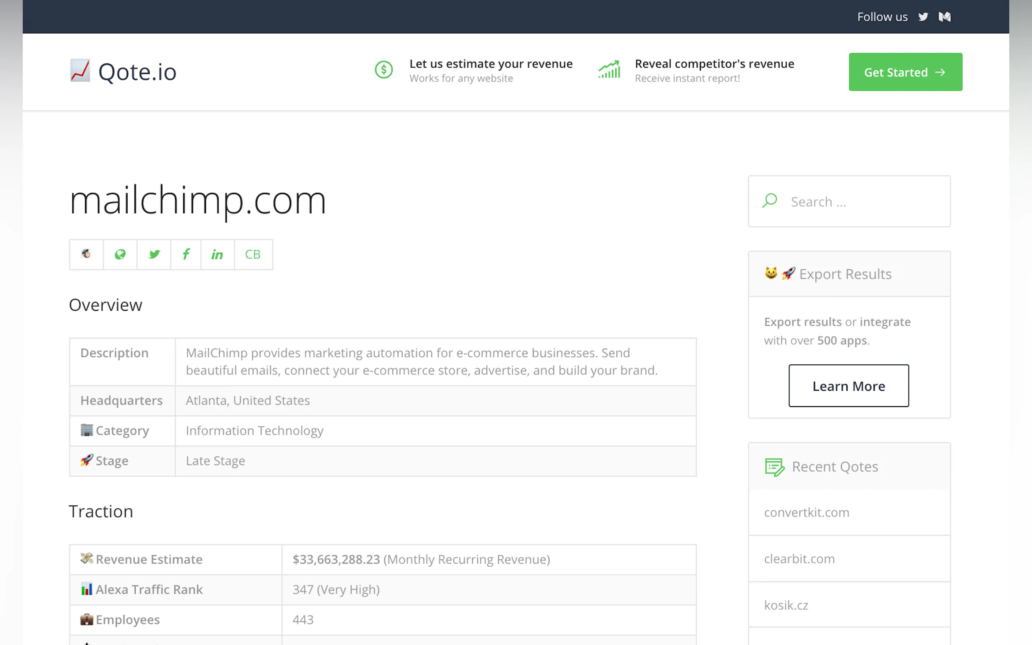Screen dimensions: 1032x645
Task: Click the rocket emoji next to Export Results
Action: point(788,273)
